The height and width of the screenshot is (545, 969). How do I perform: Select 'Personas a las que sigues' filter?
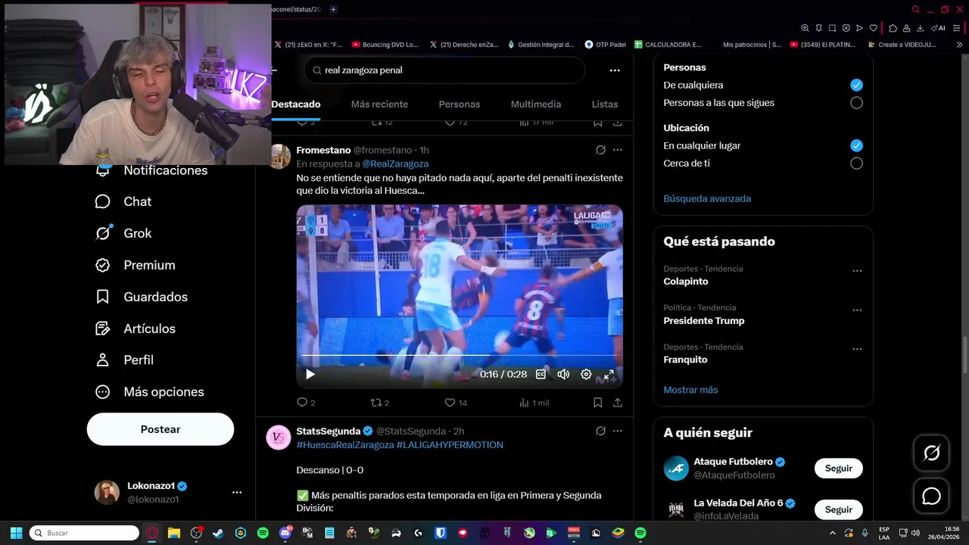tap(856, 103)
